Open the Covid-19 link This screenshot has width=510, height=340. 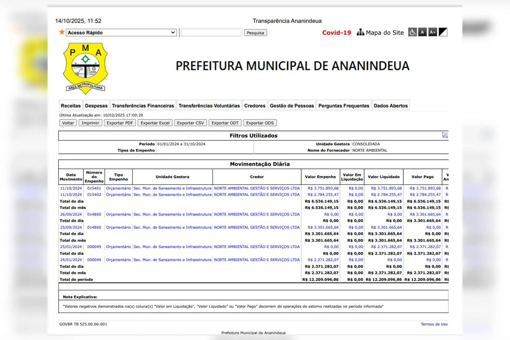pyautogui.click(x=337, y=33)
